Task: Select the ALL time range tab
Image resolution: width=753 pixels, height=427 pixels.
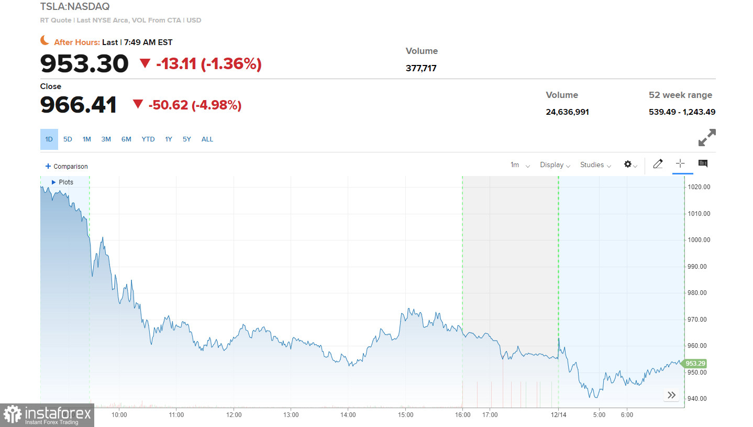Action: (207, 139)
